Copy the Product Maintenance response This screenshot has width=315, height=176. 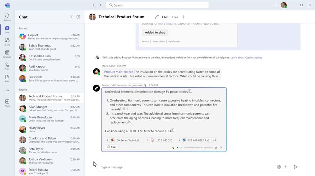click(x=112, y=147)
